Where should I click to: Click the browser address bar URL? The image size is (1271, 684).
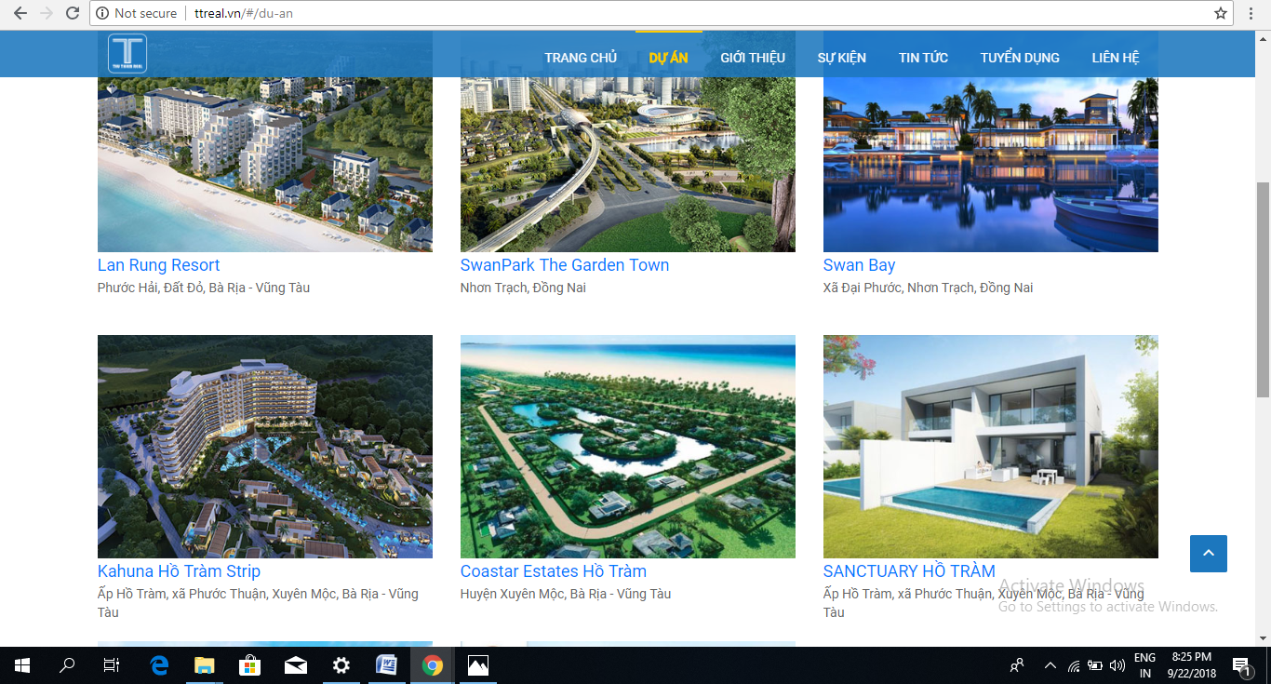[247, 14]
